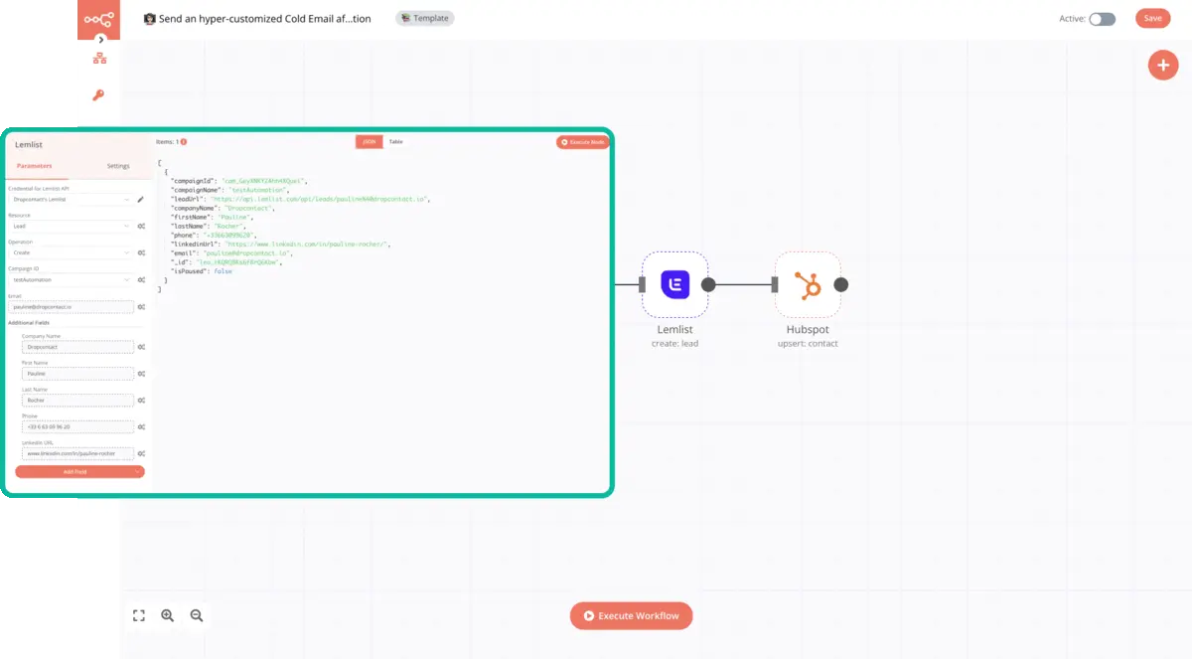Click the Phone input field
Screen dimensions: 1192x659
point(77,426)
